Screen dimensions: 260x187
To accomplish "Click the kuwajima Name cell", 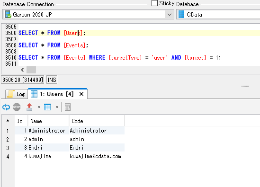I will 48,156.
